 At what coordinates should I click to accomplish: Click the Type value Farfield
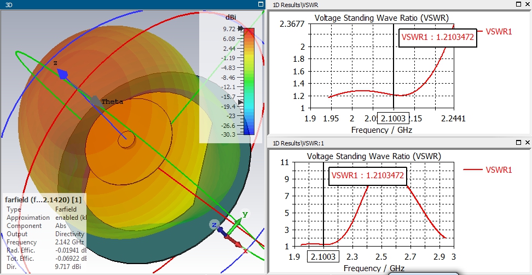coord(66,209)
